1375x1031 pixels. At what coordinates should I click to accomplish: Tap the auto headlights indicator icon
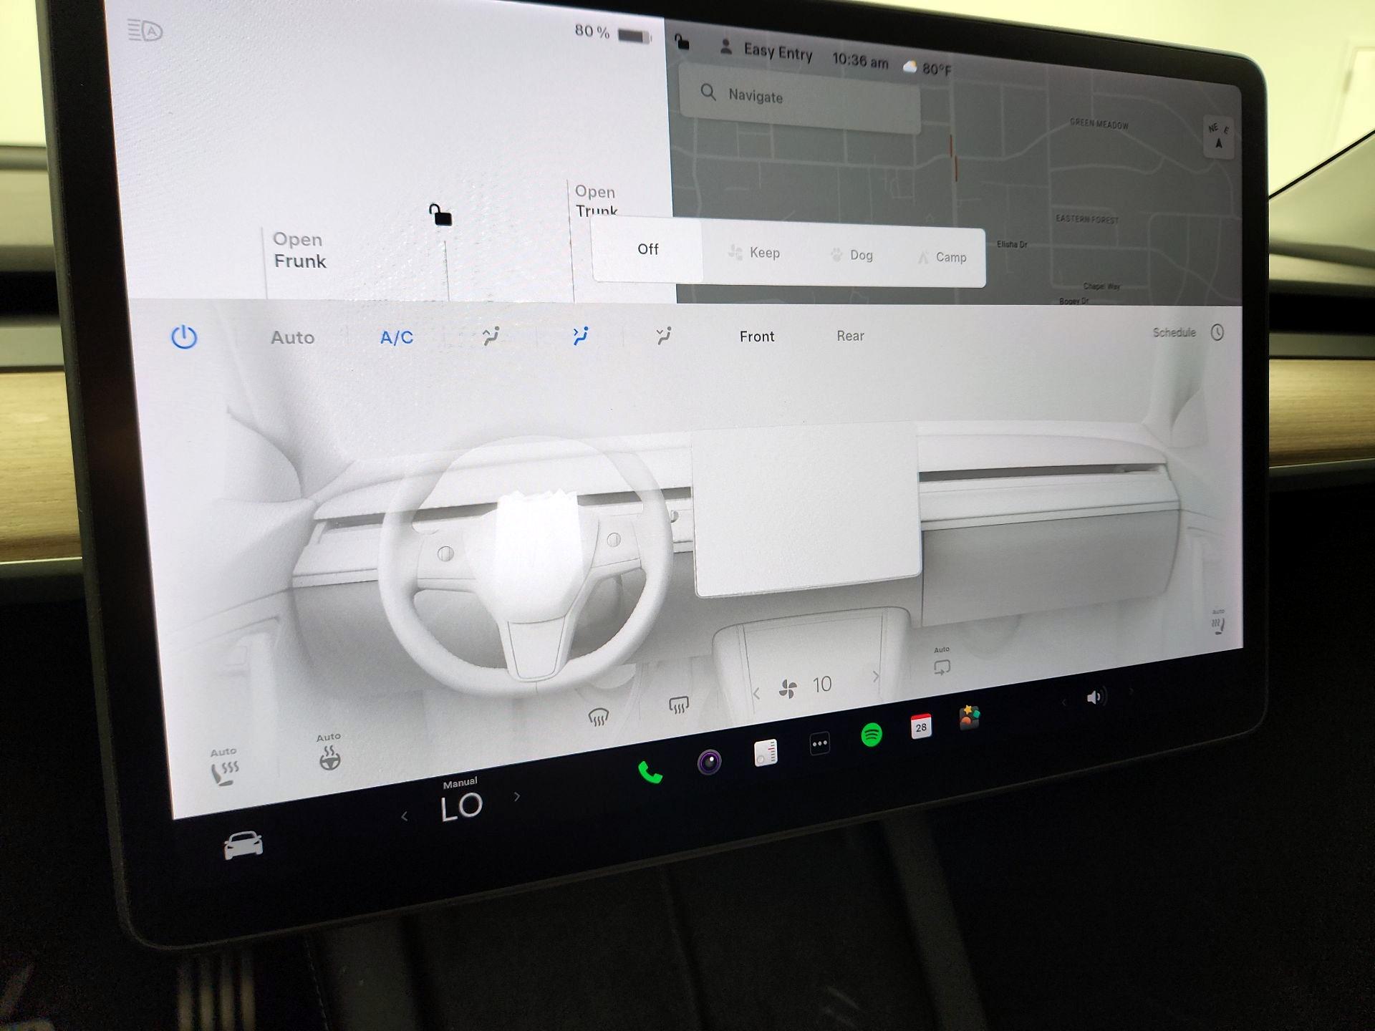click(145, 31)
